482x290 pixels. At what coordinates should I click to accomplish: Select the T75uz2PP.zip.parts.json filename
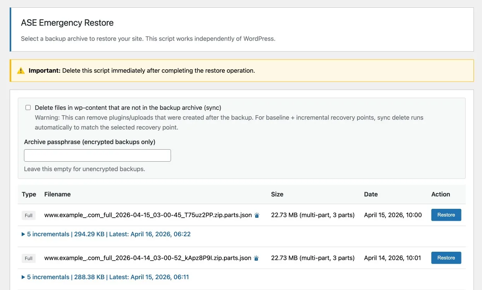tap(148, 215)
